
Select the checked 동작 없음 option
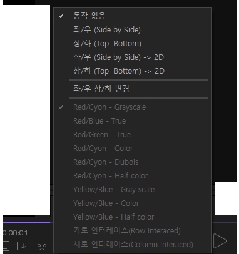point(133,16)
